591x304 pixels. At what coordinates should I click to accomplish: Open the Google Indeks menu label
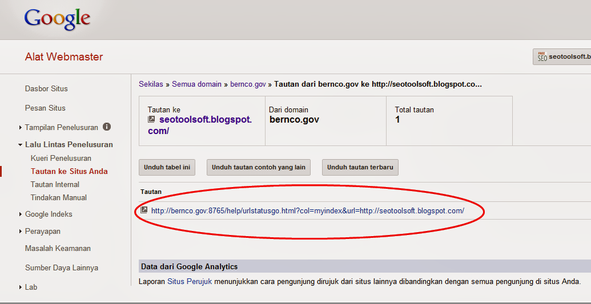(x=49, y=214)
